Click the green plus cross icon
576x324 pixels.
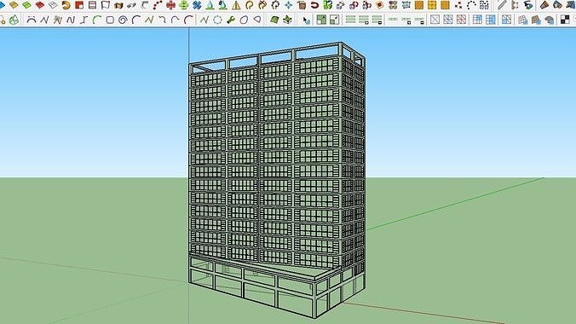184,5
